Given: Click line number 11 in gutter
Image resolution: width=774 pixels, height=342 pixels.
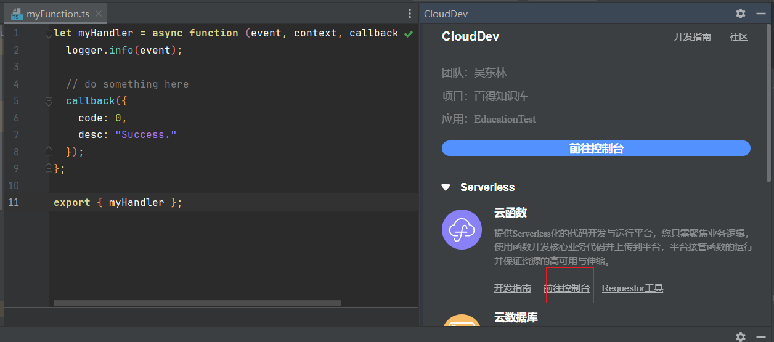Looking at the screenshot, I should (14, 202).
